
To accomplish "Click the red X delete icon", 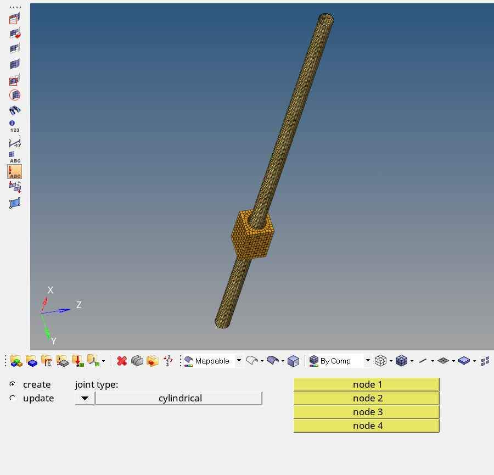I will coord(122,361).
